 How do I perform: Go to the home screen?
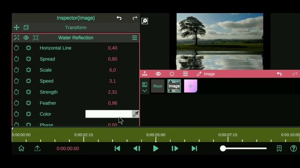click(22, 148)
